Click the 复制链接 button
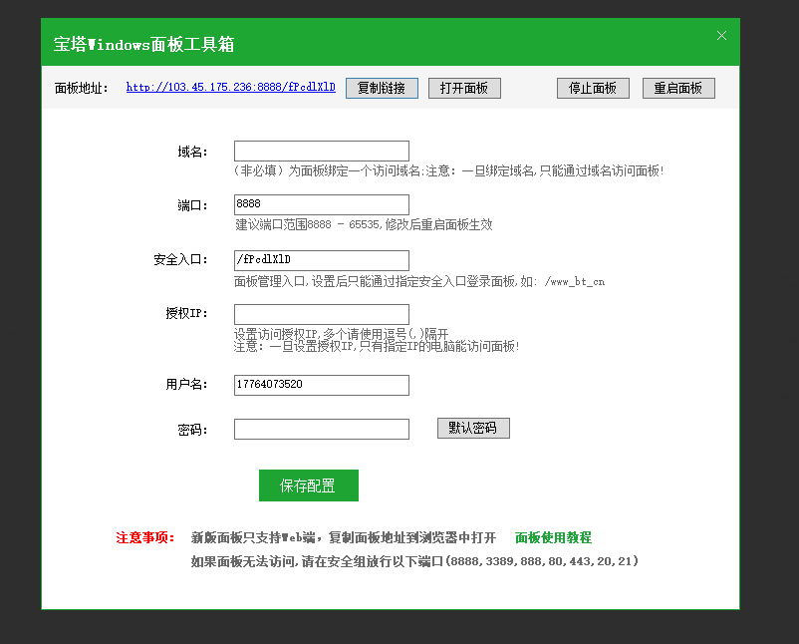This screenshot has height=644, width=799. (x=382, y=88)
